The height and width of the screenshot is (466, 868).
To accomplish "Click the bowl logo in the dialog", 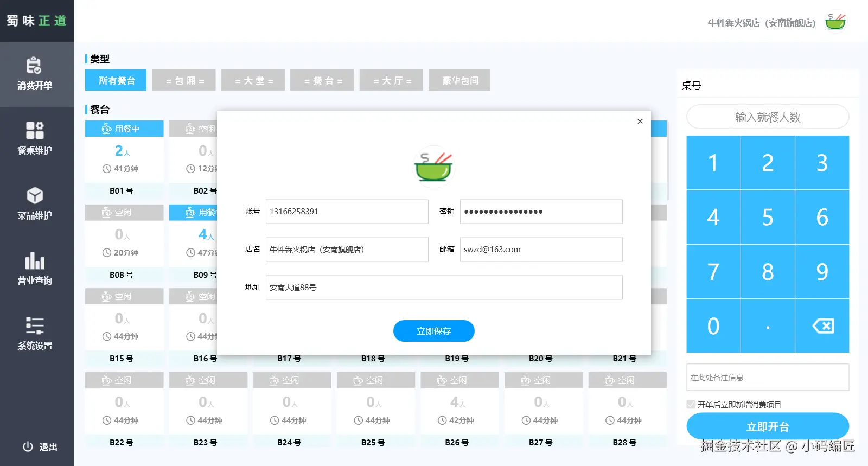I will (x=433, y=167).
